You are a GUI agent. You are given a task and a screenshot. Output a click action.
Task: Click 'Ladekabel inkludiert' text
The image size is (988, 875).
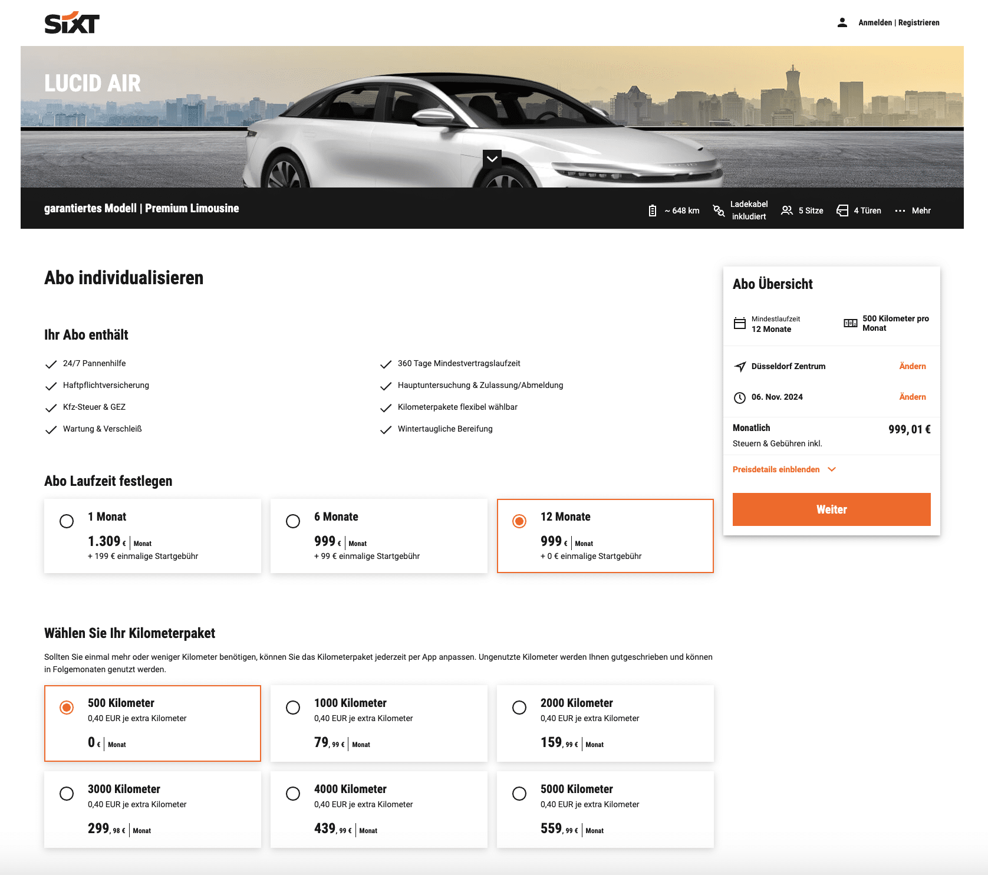pyautogui.click(x=749, y=210)
